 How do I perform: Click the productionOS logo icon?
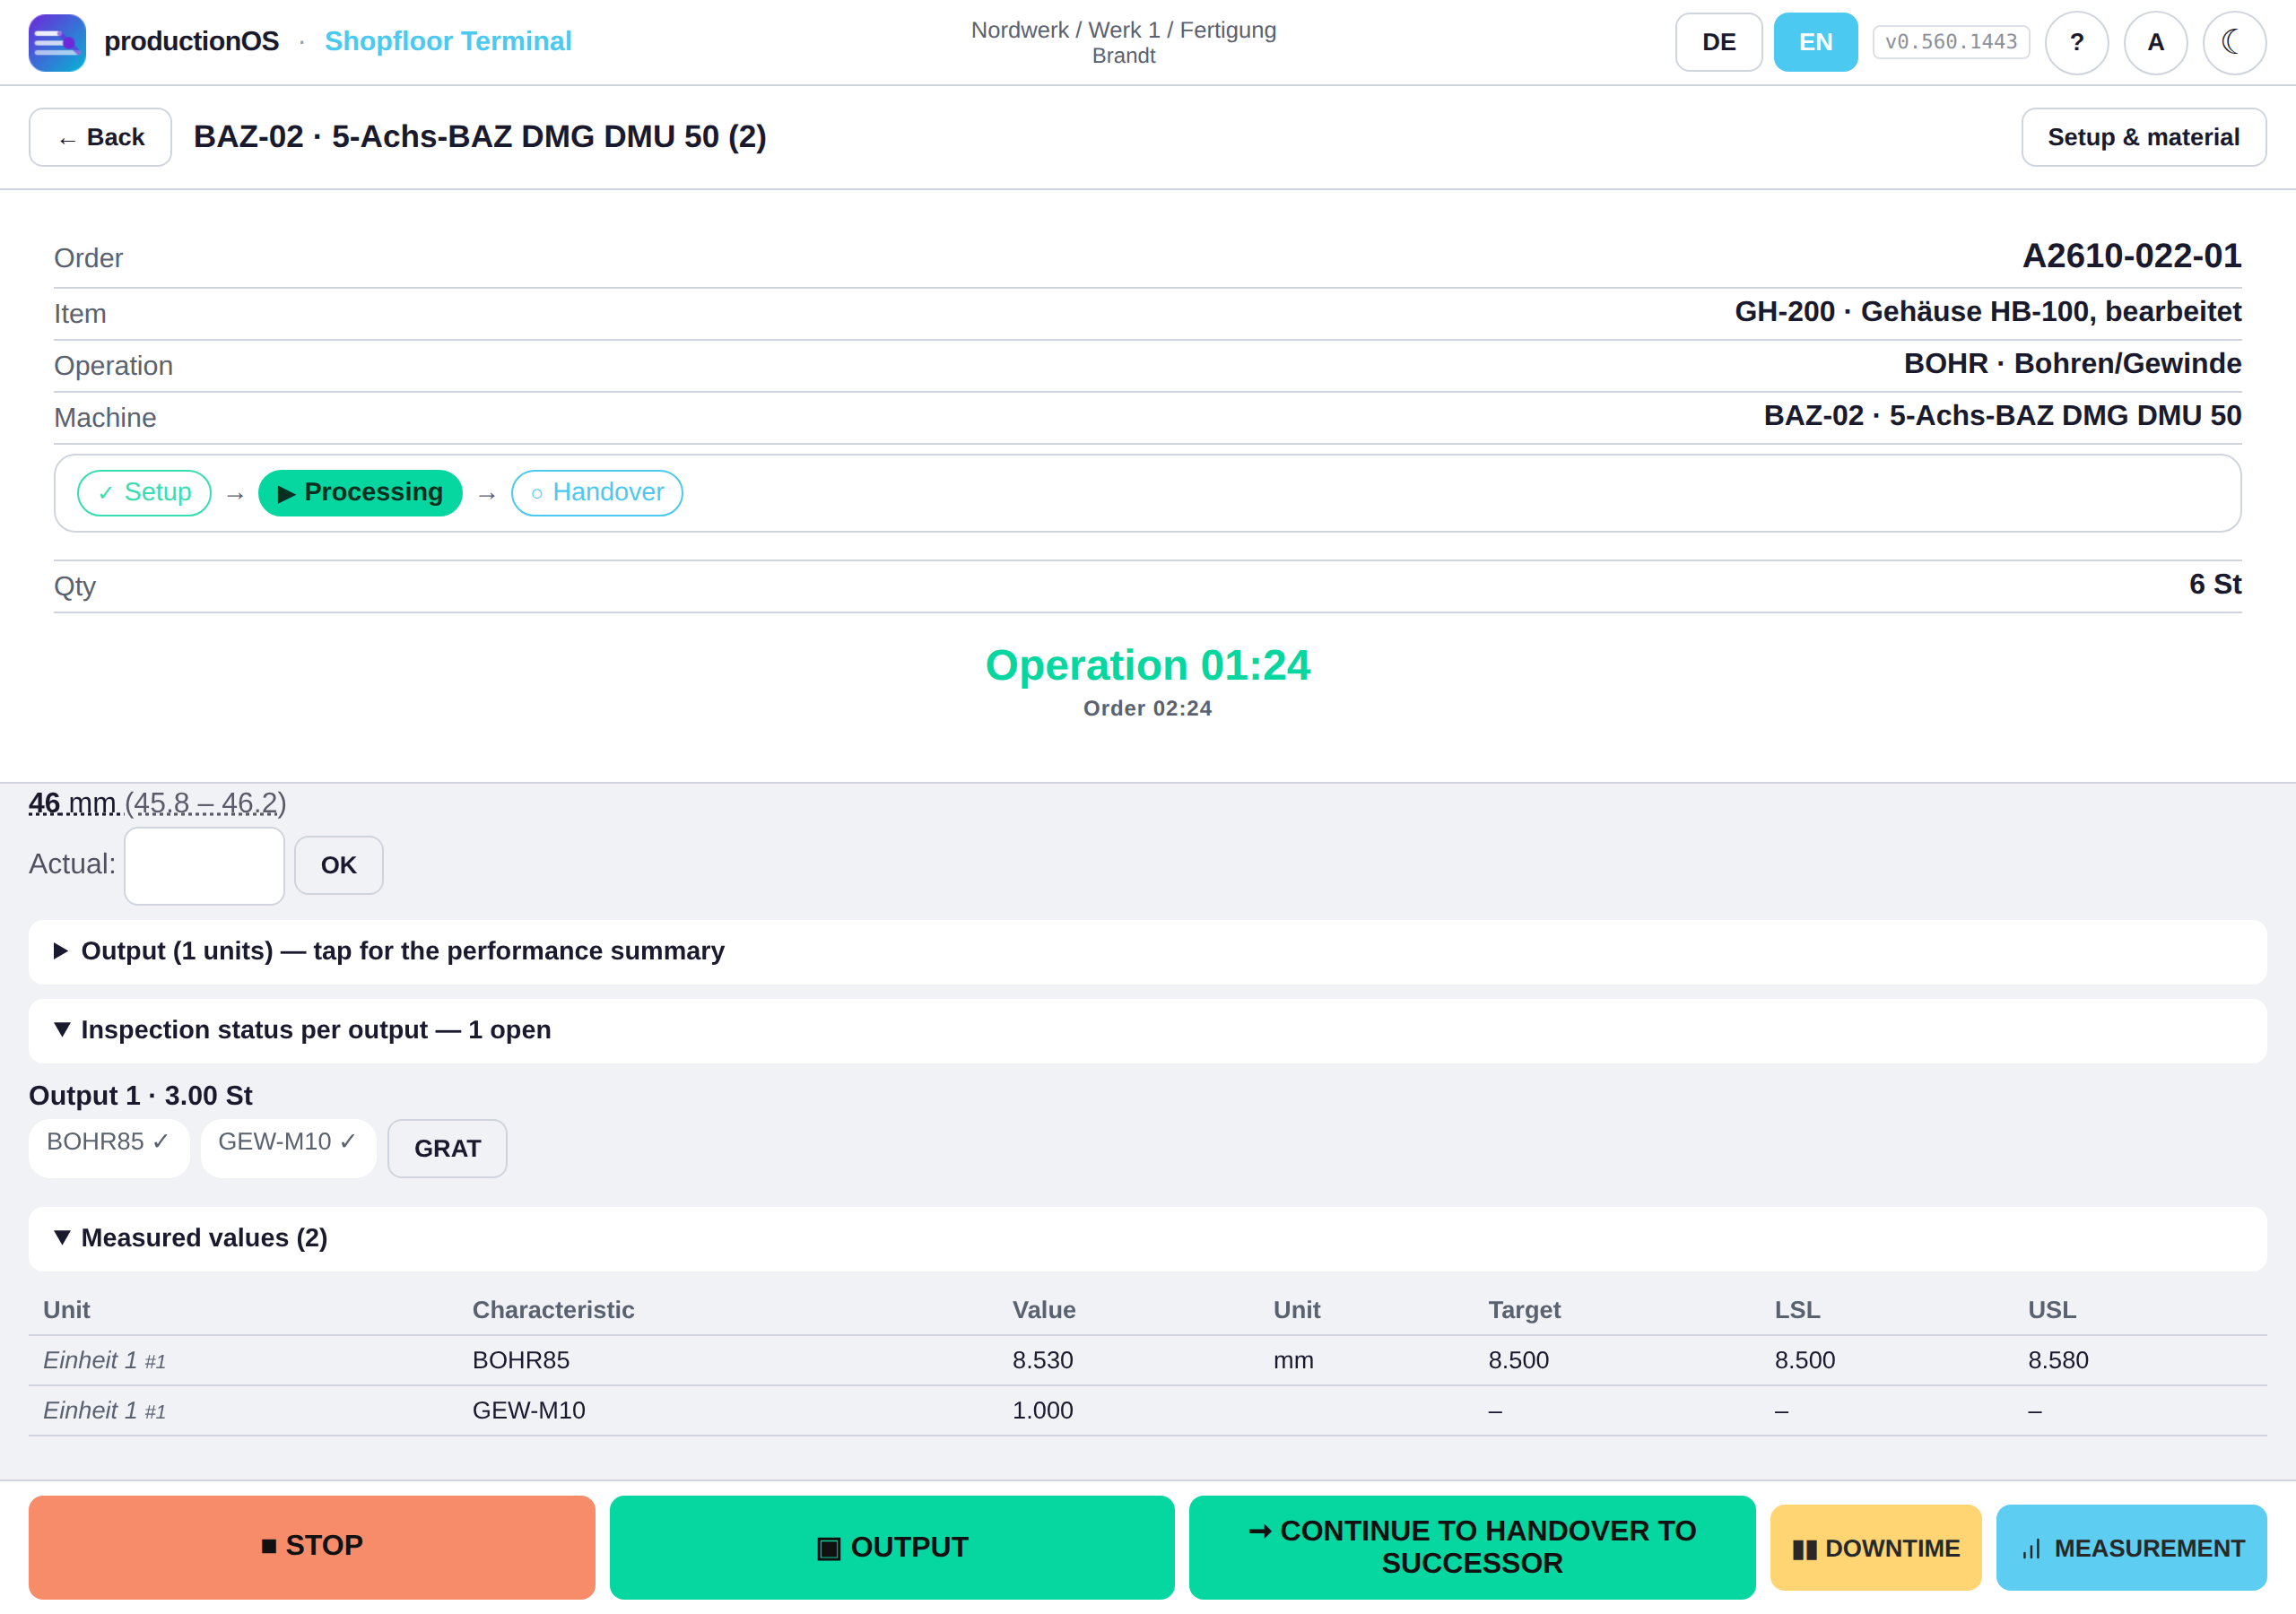(x=57, y=42)
